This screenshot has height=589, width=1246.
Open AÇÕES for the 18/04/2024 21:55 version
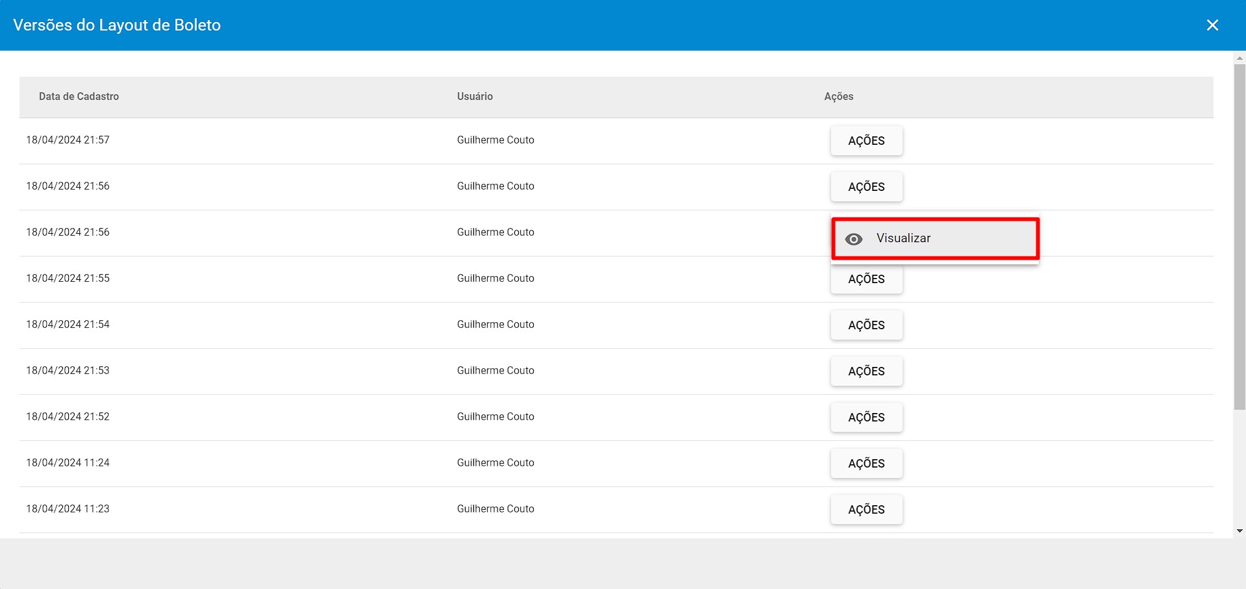866,279
